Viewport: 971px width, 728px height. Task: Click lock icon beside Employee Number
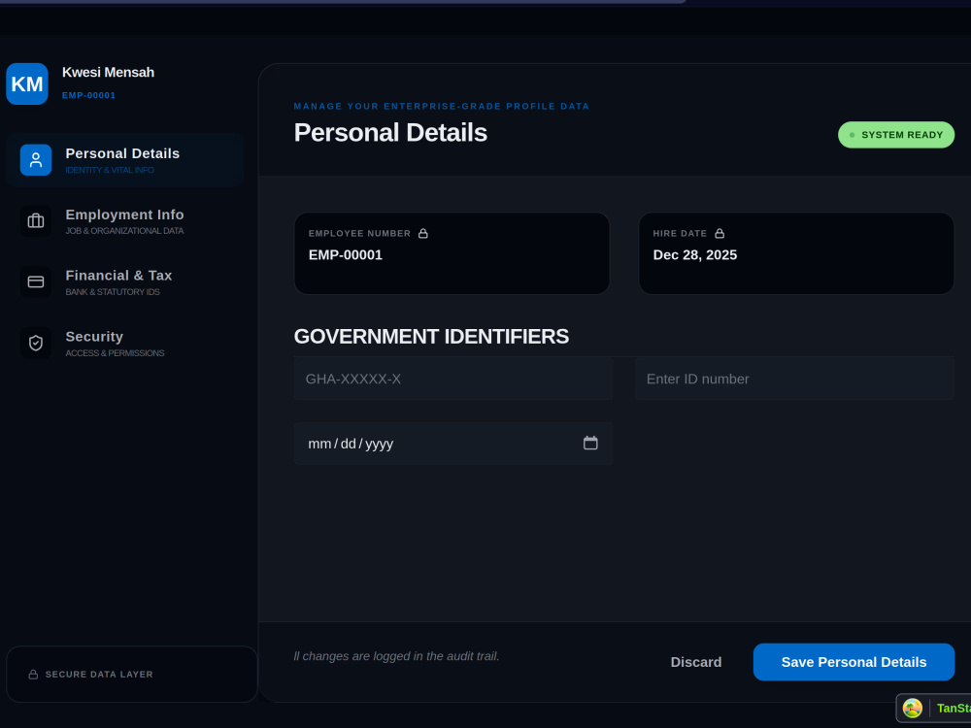(423, 233)
